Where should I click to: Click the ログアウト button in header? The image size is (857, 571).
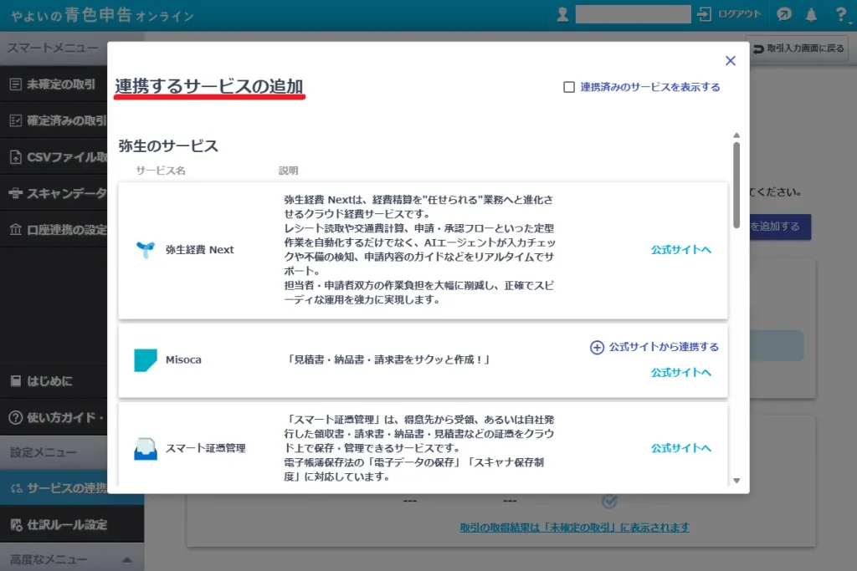pyautogui.click(x=729, y=14)
